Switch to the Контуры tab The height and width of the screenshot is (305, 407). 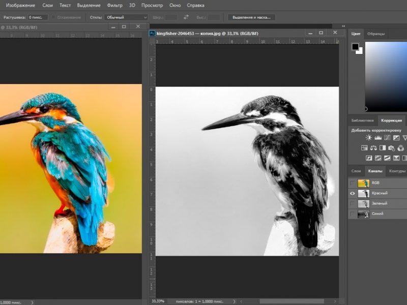coord(397,171)
